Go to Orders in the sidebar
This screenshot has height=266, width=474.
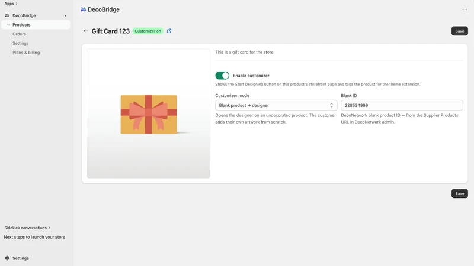pyautogui.click(x=19, y=34)
